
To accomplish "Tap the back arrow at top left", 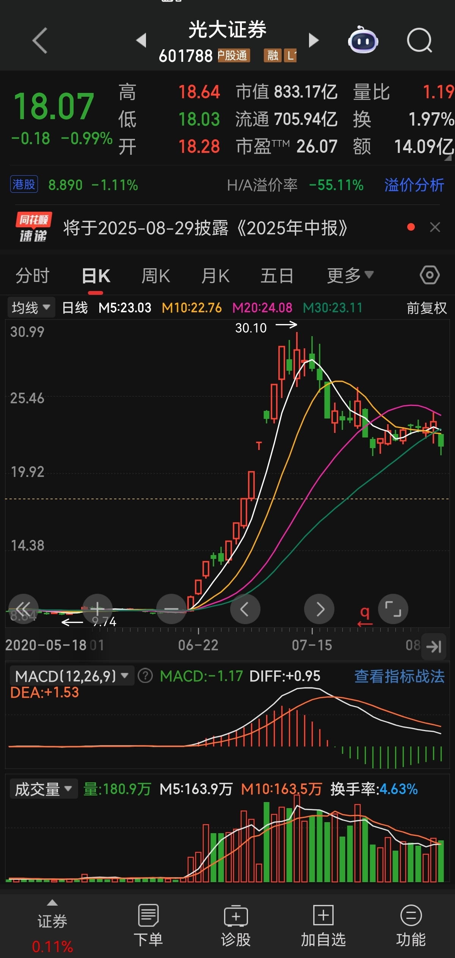I will pyautogui.click(x=40, y=40).
